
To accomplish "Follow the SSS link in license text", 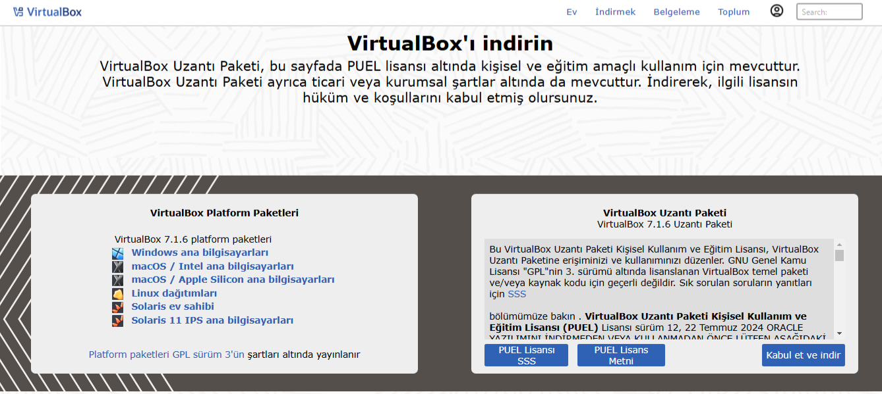I will pos(517,294).
